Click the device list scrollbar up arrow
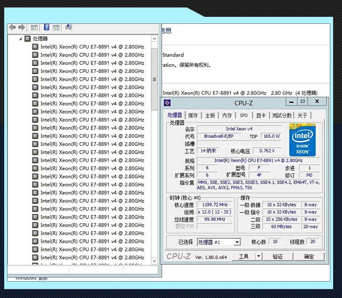 pos(155,39)
